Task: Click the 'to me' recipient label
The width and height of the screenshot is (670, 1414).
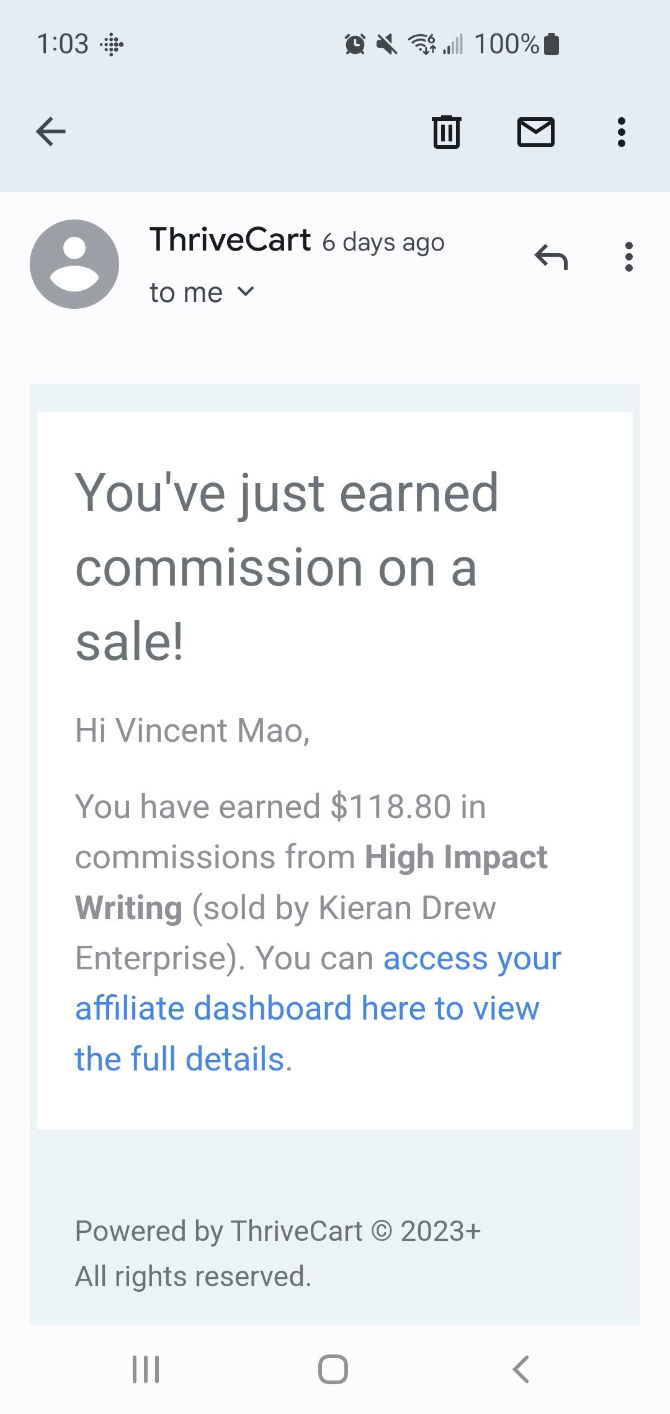Action: (x=186, y=292)
